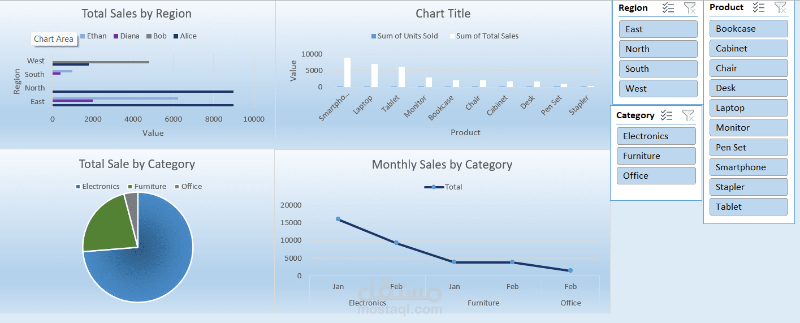800x323 pixels.
Task: Clear the Product slicer filter
Action: (x=780, y=7)
